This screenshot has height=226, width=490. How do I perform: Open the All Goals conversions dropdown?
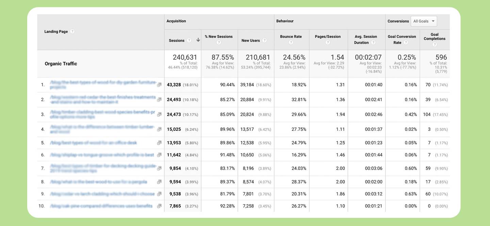coord(423,21)
